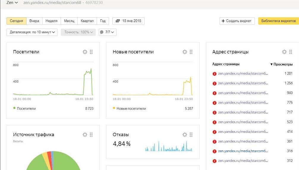Viewport: 299px width, 170px height.
Task: Click the Zen icon beside the 1 281 row
Action: (215, 74)
